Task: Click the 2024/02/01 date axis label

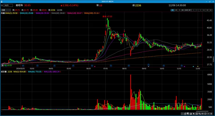Action: [20, 69]
